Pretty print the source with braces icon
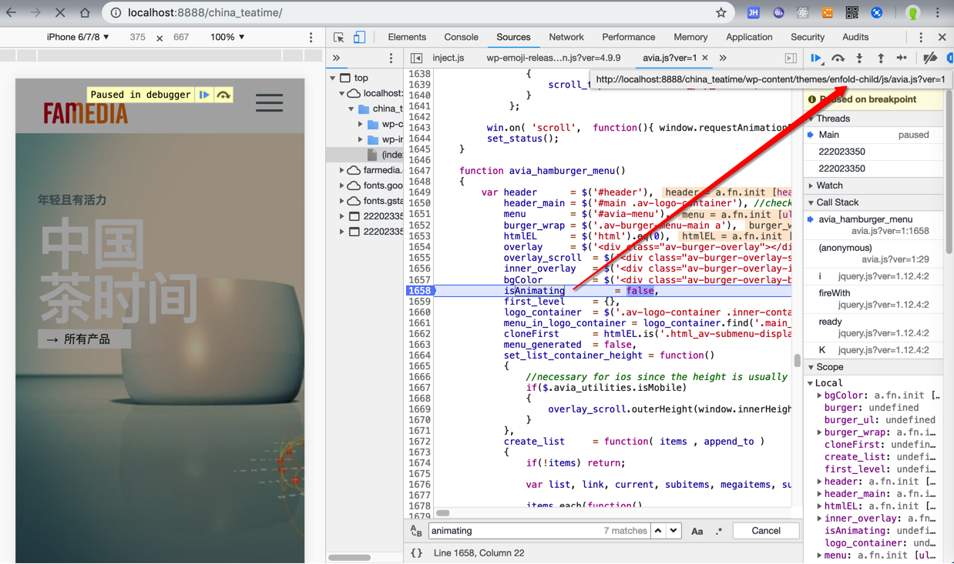Image resolution: width=954 pixels, height=564 pixels. coord(416,552)
